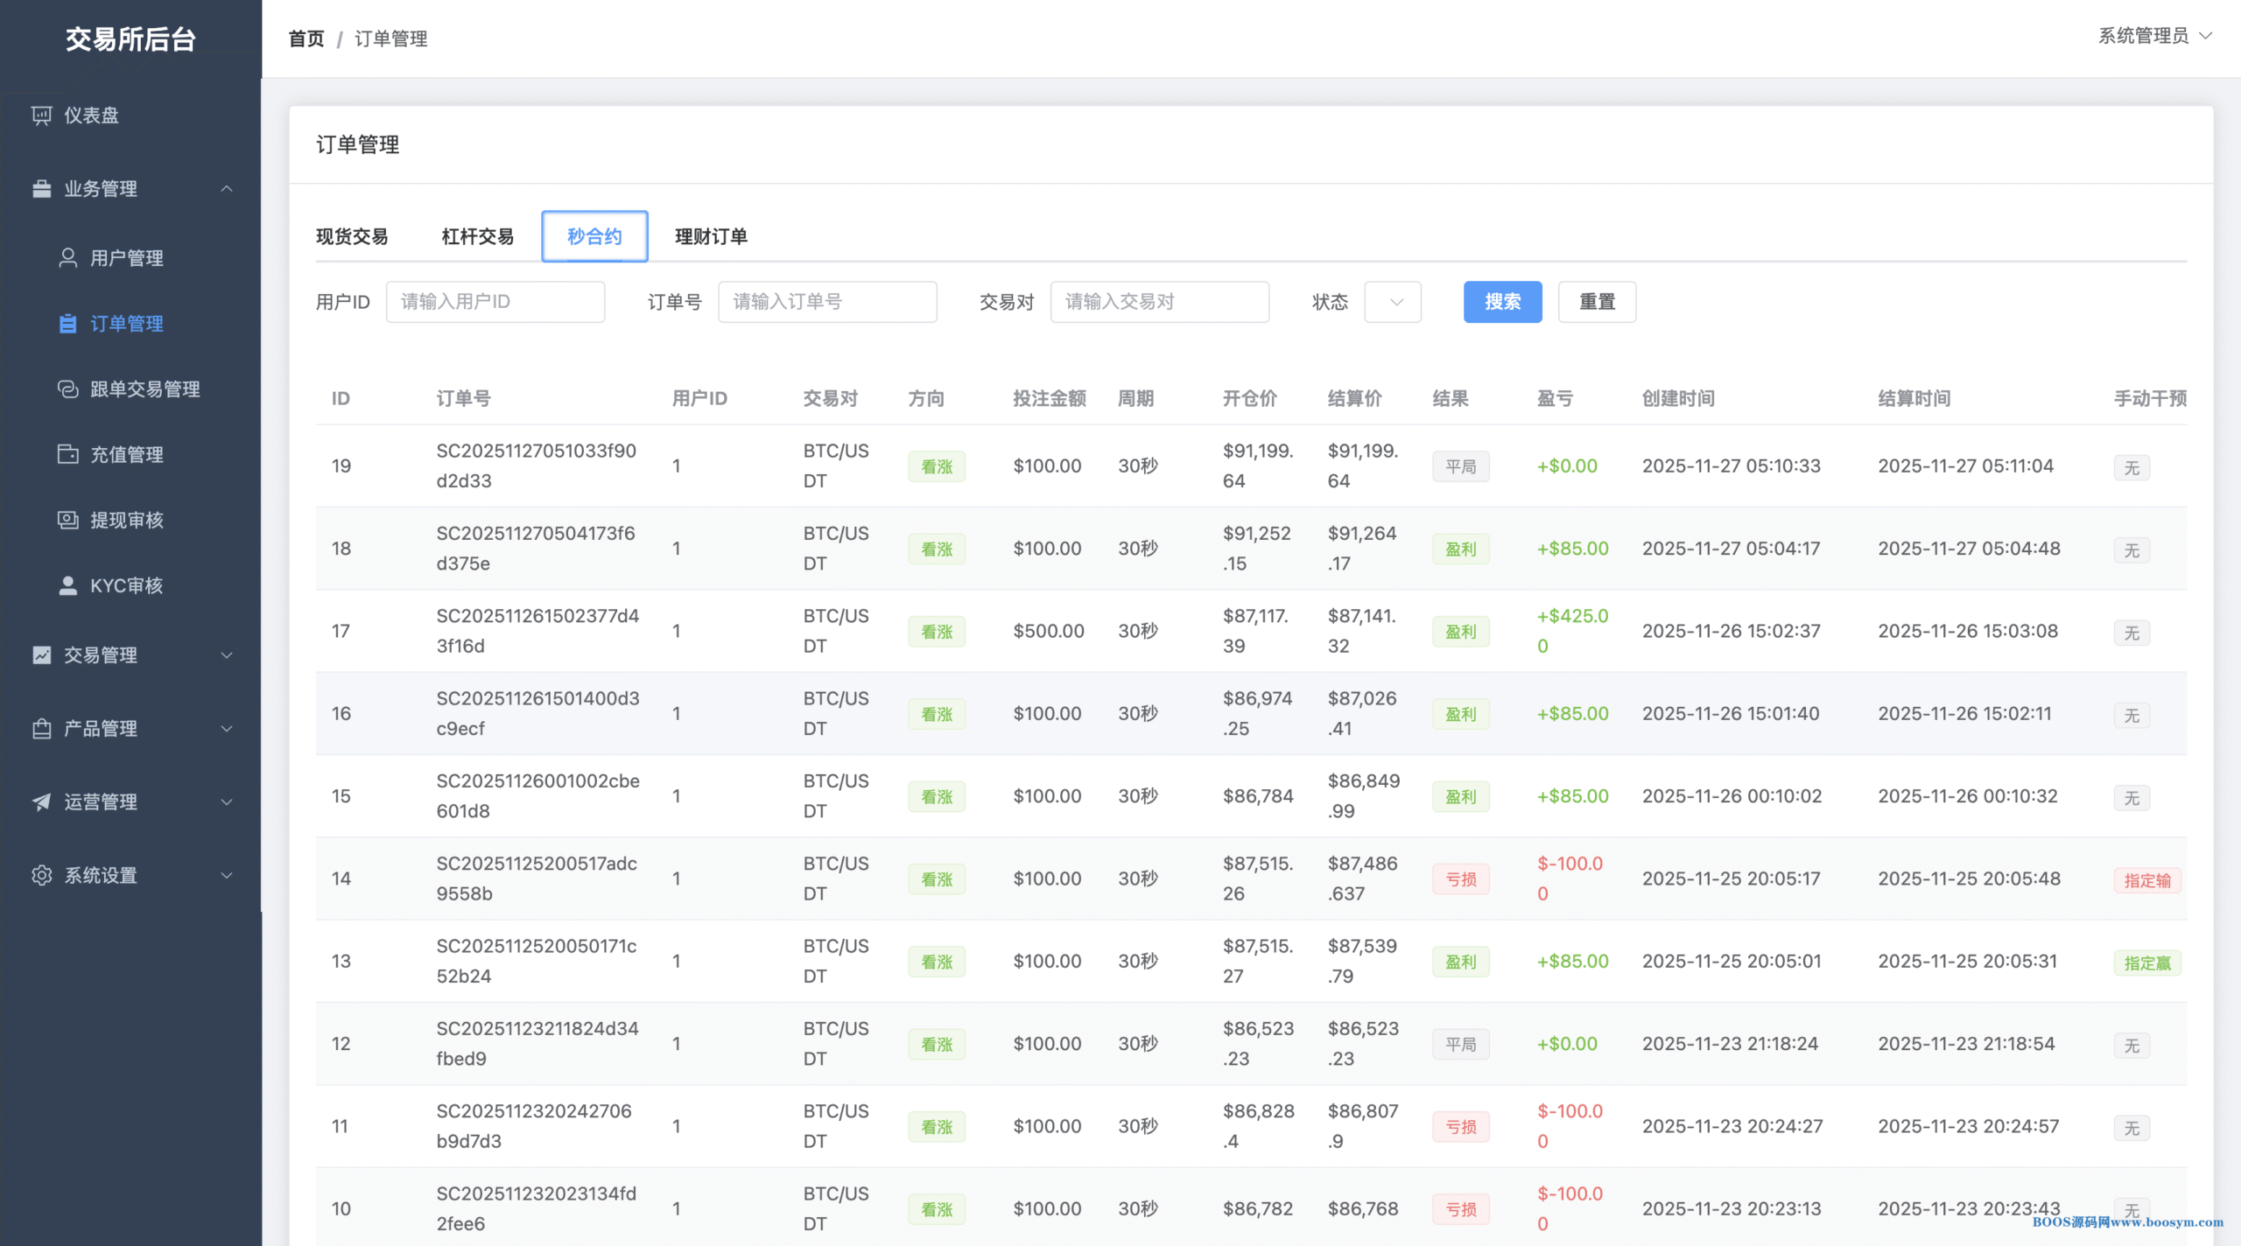Click the KYC审核 person icon
The image size is (2241, 1246).
[67, 585]
